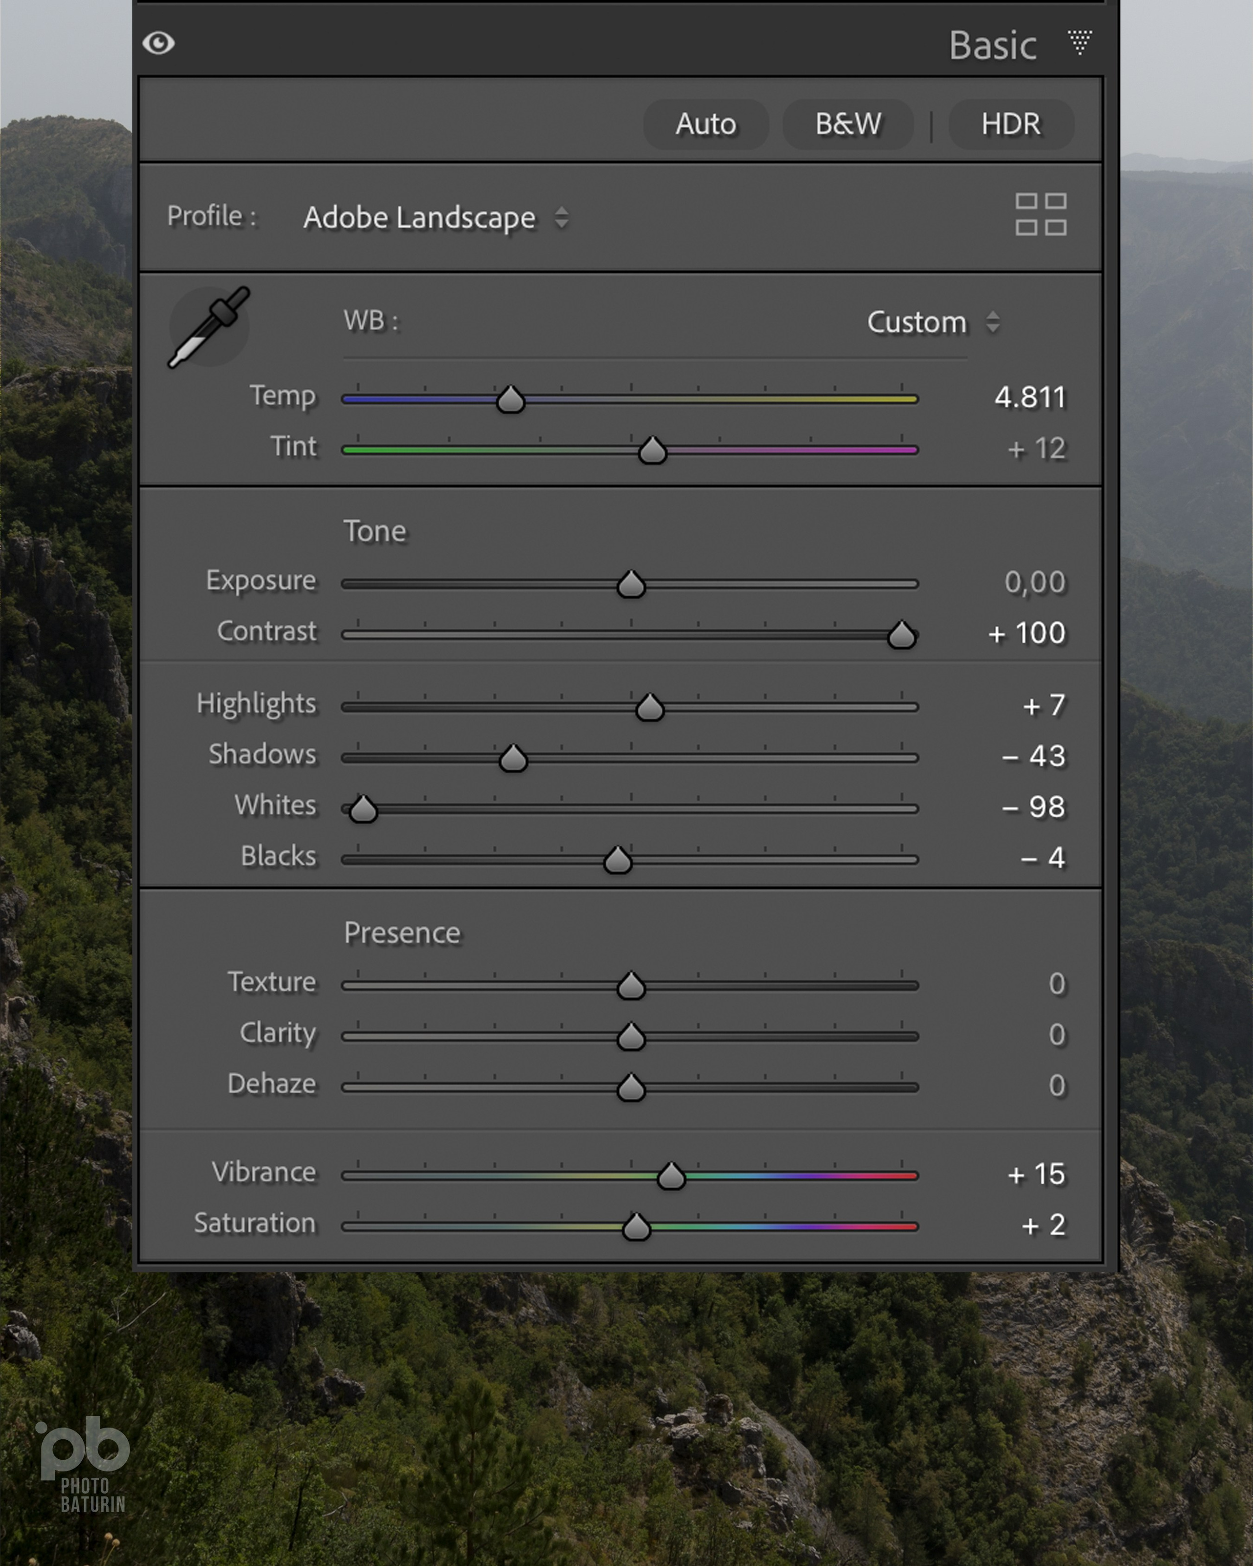
Task: Click the Texture slider handle
Action: click(x=631, y=987)
